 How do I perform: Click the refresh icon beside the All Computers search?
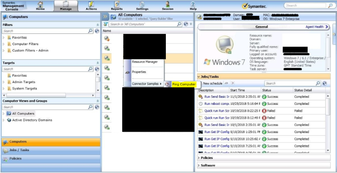pyautogui.click(x=186, y=24)
